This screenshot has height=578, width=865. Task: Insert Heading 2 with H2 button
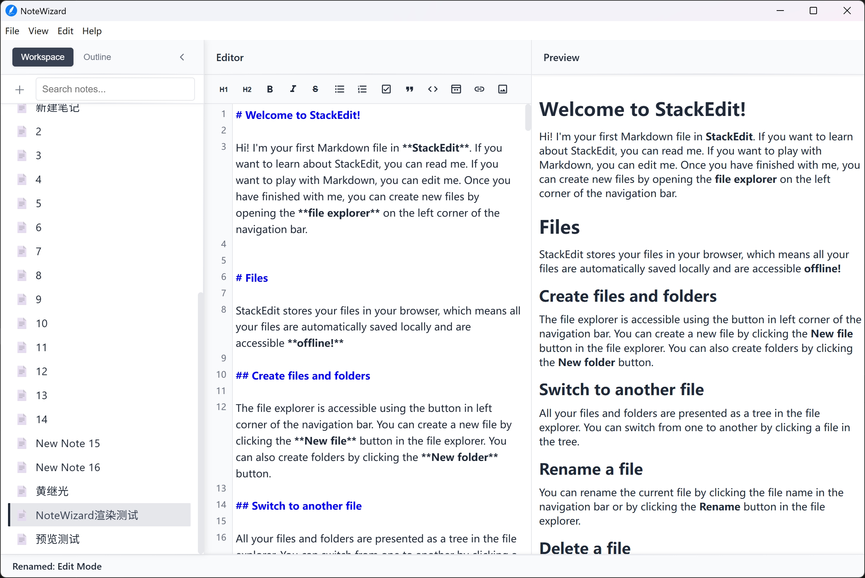click(x=247, y=89)
